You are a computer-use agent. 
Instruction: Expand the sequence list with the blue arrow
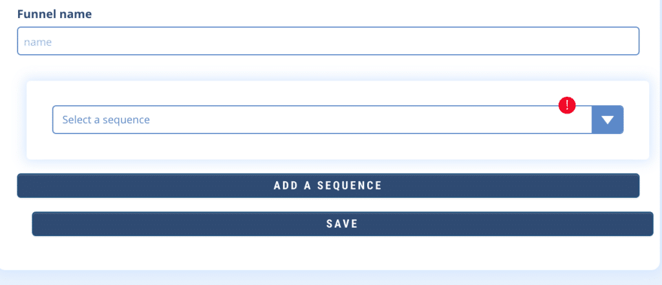click(608, 120)
